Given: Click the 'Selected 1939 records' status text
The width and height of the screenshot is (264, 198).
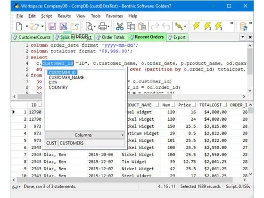Looking at the screenshot, I should click(x=200, y=186).
